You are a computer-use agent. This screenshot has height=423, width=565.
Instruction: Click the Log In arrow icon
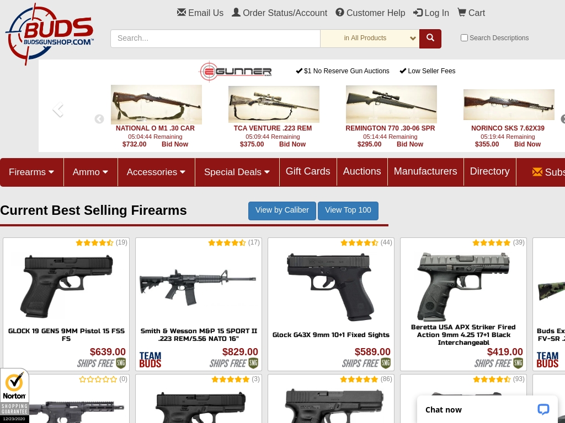(x=418, y=13)
